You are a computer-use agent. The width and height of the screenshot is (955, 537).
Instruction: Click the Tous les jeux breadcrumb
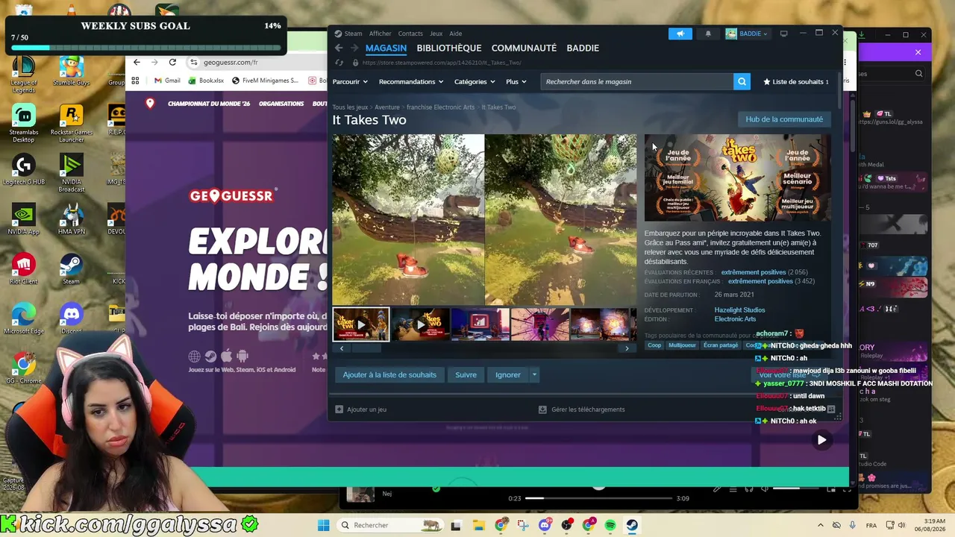pos(350,107)
